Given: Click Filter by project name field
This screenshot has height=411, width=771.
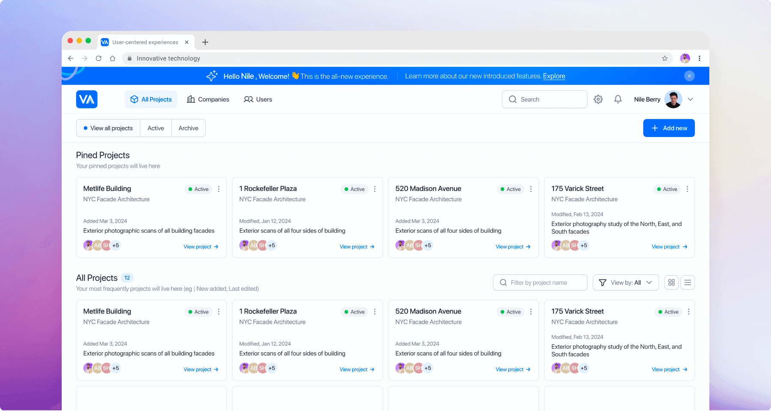Looking at the screenshot, I should pyautogui.click(x=540, y=283).
